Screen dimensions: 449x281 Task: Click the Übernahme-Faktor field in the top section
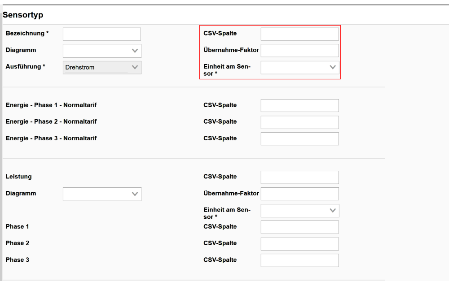299,51
